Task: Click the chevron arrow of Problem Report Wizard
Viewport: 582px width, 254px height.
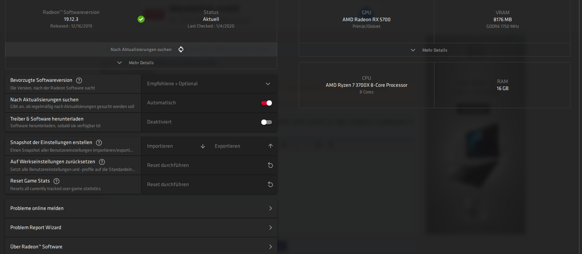Action: click(271, 228)
